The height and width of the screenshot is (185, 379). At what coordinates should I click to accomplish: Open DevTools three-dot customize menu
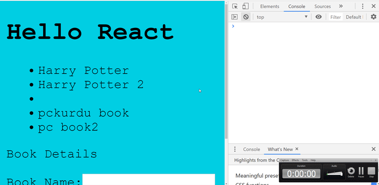tap(362, 6)
